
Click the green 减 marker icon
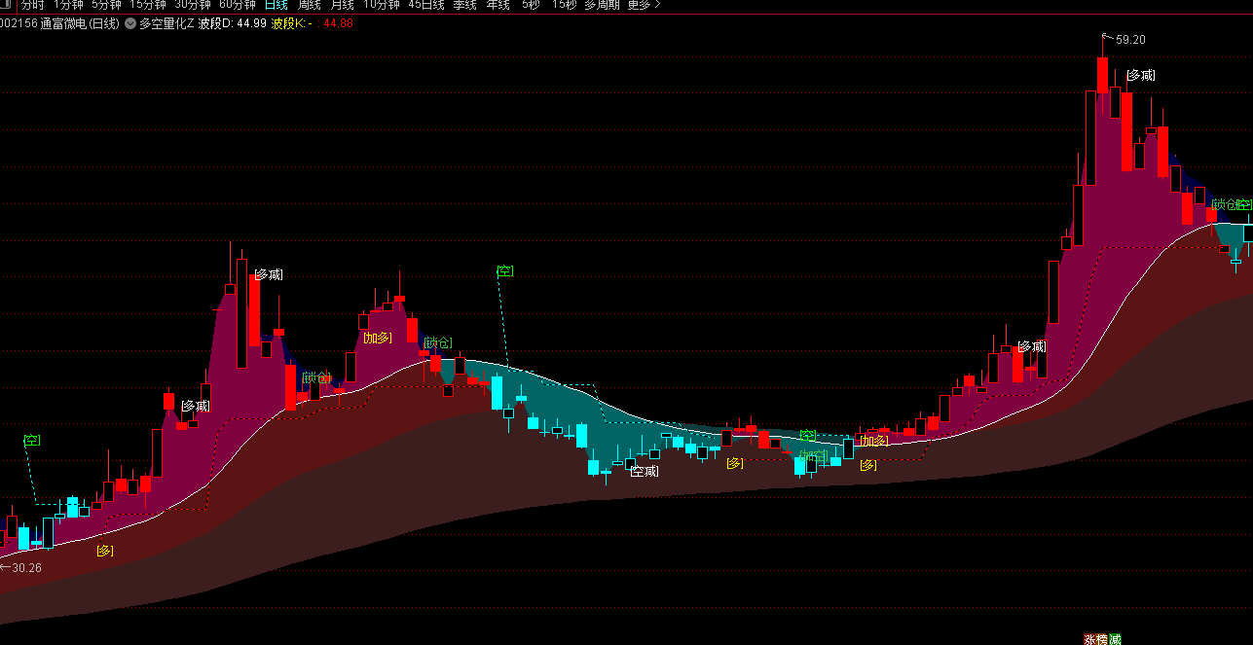(1115, 639)
